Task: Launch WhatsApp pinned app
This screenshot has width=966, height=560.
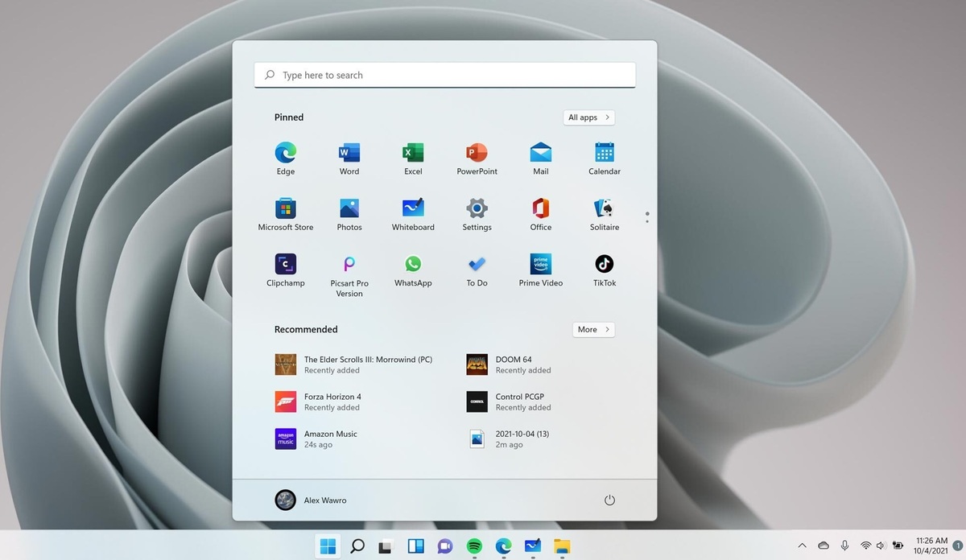Action: coord(413,270)
